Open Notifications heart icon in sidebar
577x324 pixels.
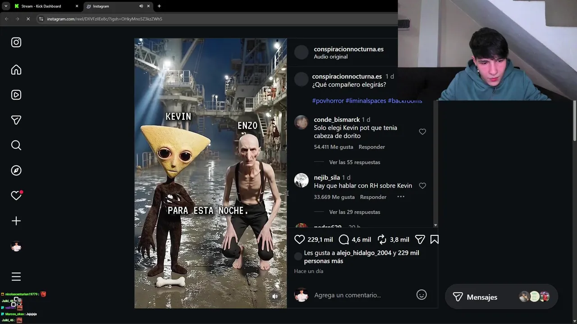coord(16,196)
